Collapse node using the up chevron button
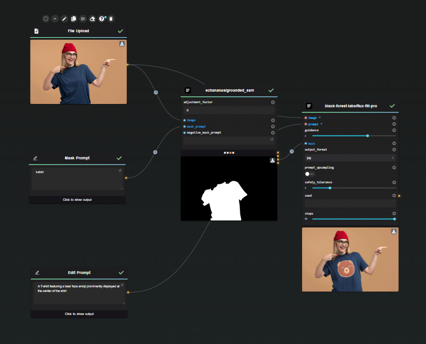Screen dimensions: 426x344 pyautogui.click(x=55, y=19)
